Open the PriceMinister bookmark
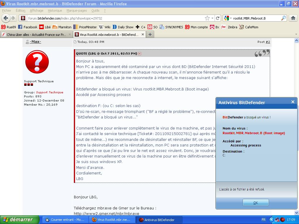The image size is (299, 224). pyautogui.click(x=85, y=27)
